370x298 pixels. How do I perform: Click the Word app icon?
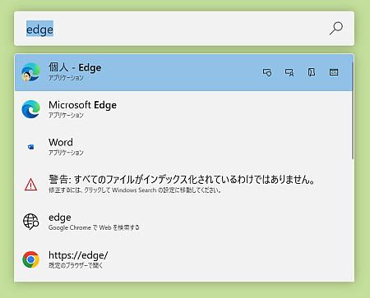click(31, 147)
